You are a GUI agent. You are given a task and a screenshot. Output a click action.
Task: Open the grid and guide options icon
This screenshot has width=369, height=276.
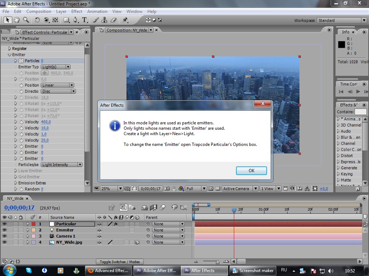pyautogui.click(x=127, y=188)
